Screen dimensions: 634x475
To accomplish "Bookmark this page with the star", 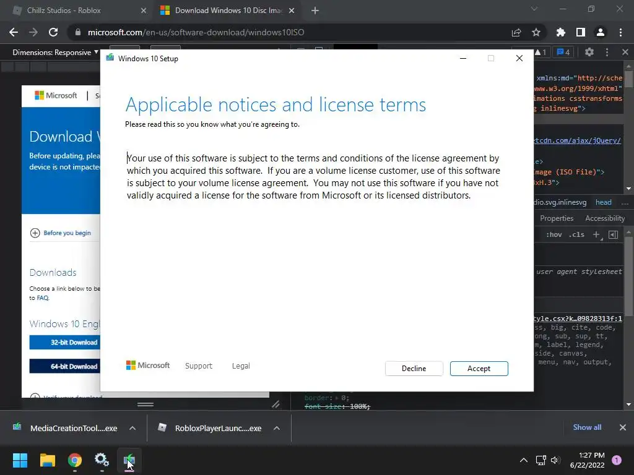I will tap(536, 32).
